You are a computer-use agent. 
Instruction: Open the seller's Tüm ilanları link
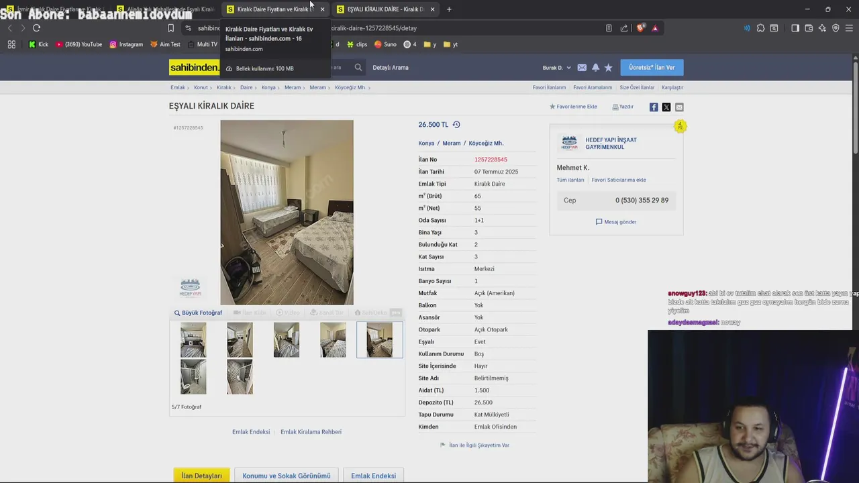pos(570,180)
